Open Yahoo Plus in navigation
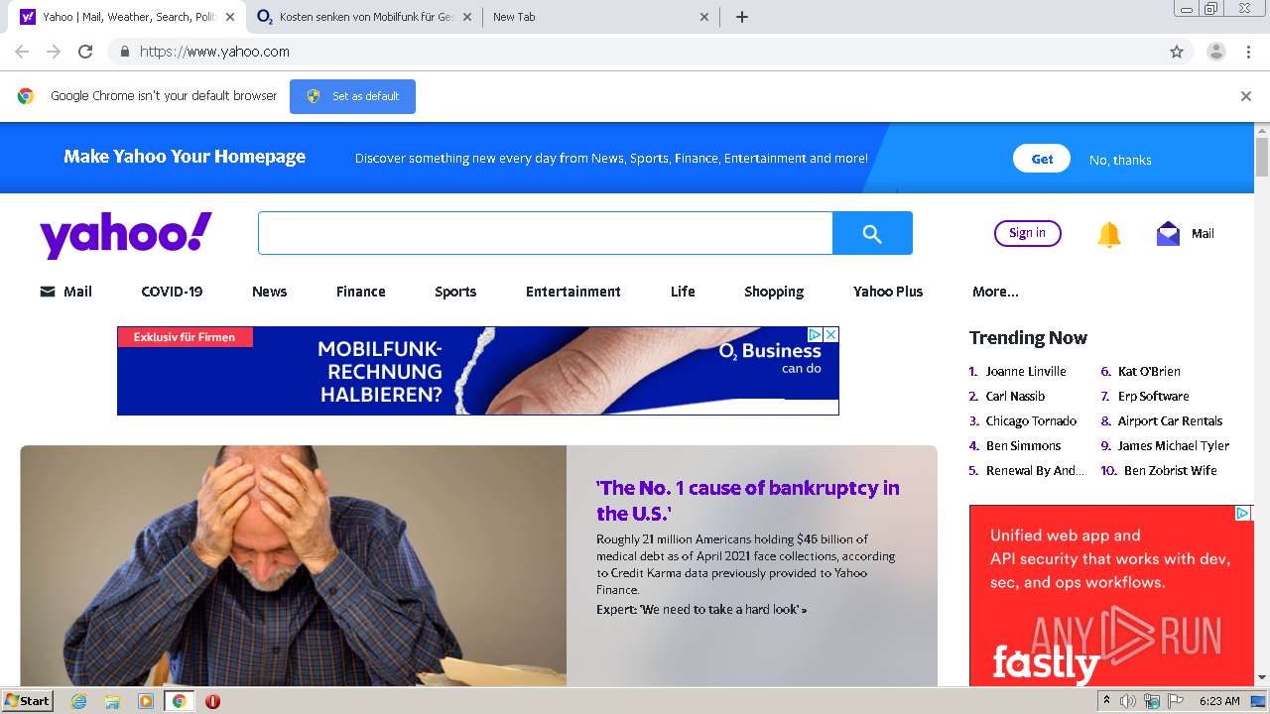The height and width of the screenshot is (714, 1270). click(x=888, y=292)
